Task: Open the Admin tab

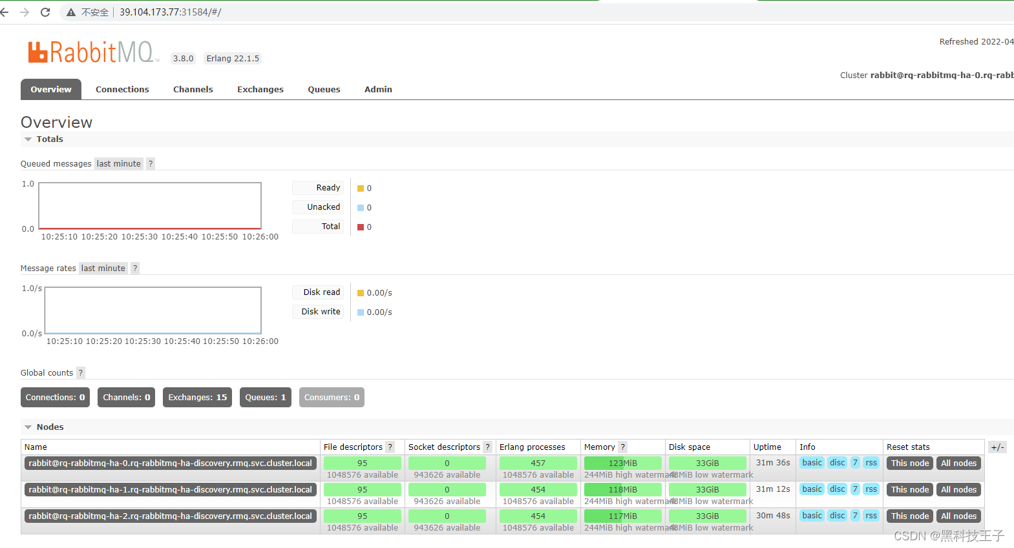Action: (378, 90)
